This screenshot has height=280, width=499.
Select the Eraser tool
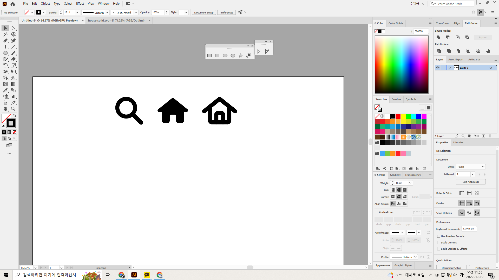click(x=14, y=59)
